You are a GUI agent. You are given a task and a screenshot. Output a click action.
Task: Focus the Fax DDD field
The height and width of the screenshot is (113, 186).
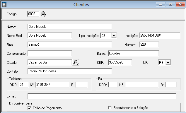113,85
